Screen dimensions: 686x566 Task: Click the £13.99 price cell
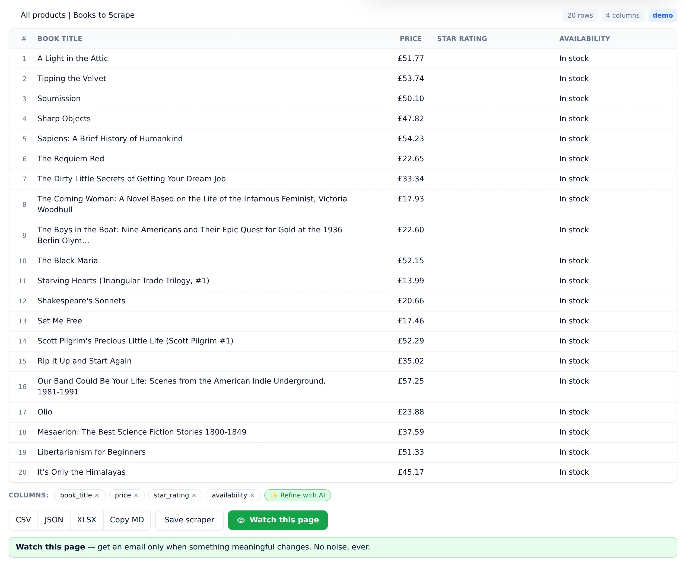click(x=411, y=281)
